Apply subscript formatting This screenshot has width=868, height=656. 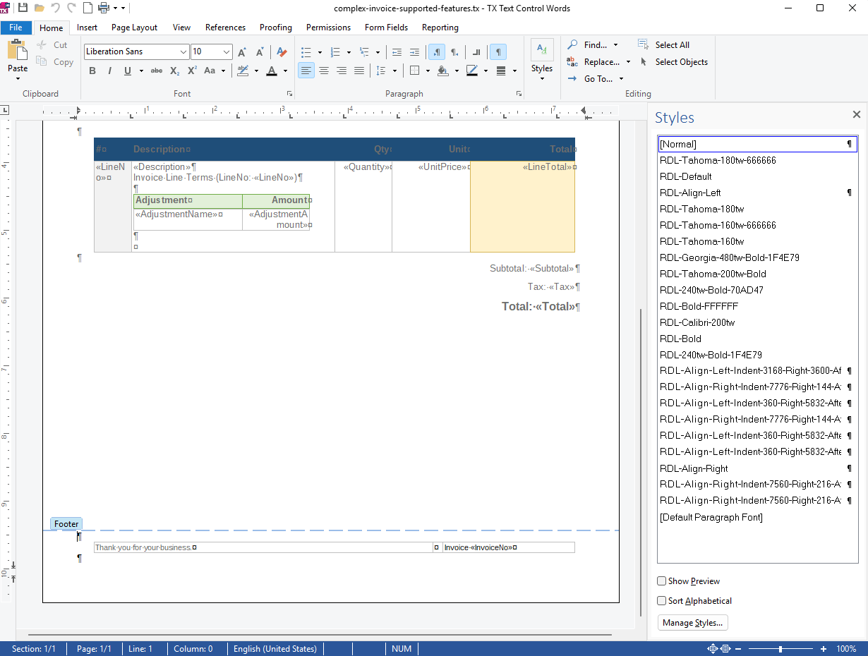coord(174,71)
